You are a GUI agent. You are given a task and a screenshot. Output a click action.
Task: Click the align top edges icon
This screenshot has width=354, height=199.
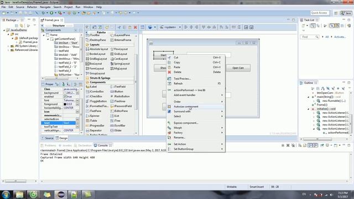pyautogui.click(x=204, y=27)
